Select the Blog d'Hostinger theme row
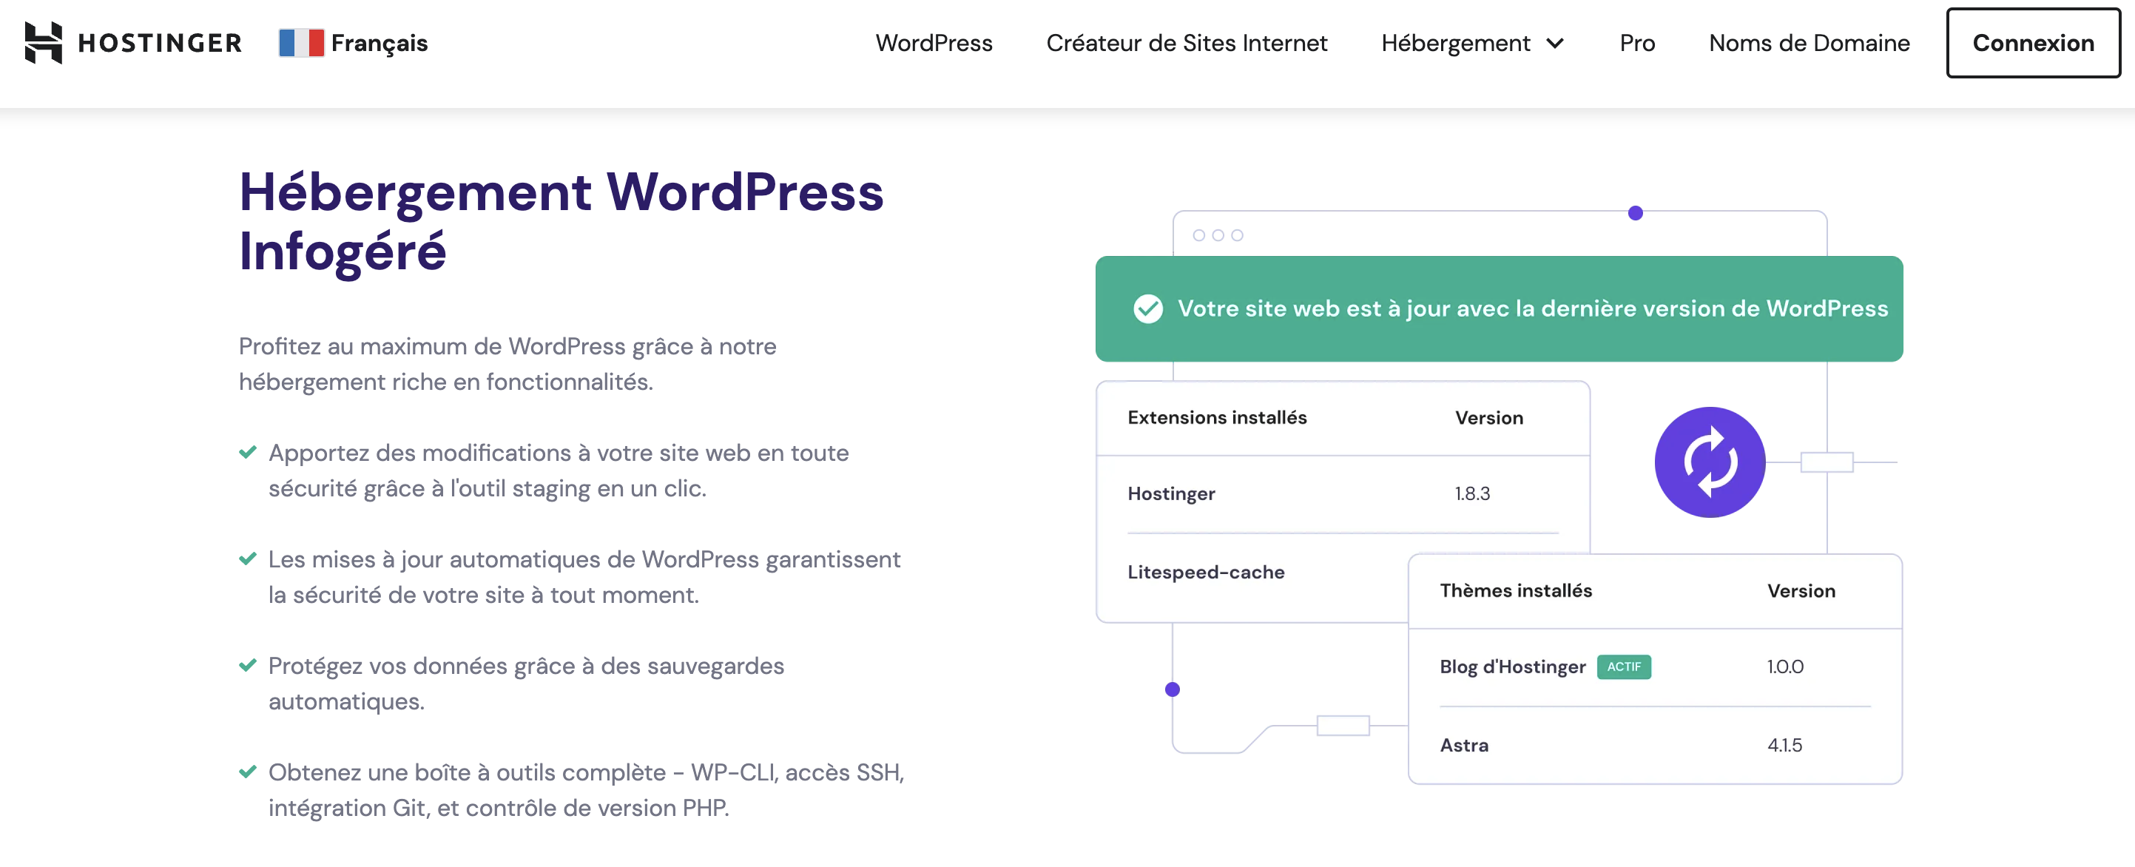The width and height of the screenshot is (2135, 867). coord(1654,667)
